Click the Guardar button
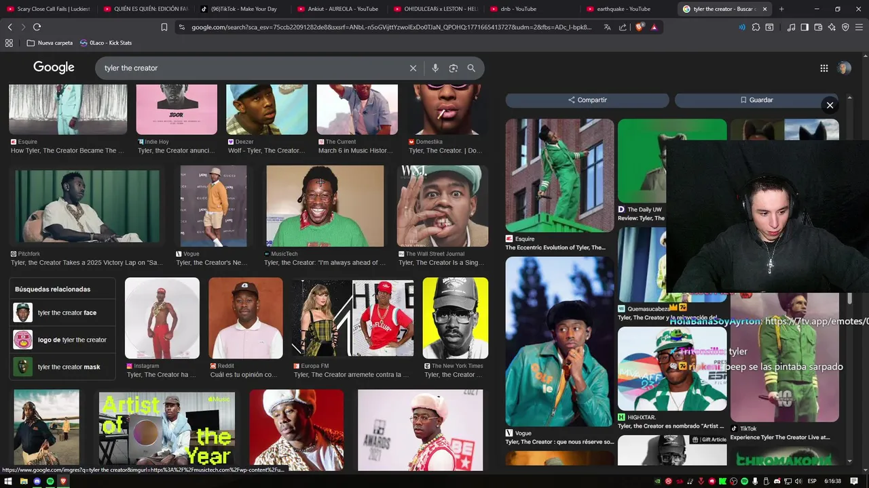 pyautogui.click(x=756, y=100)
